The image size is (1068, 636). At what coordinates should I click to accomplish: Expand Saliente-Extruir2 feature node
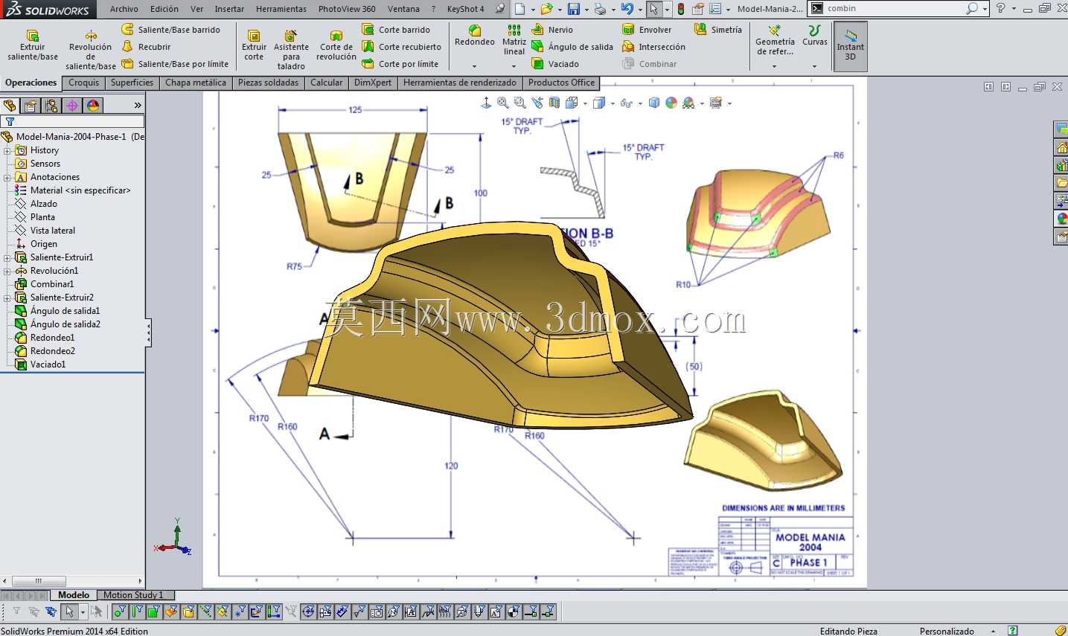click(7, 298)
